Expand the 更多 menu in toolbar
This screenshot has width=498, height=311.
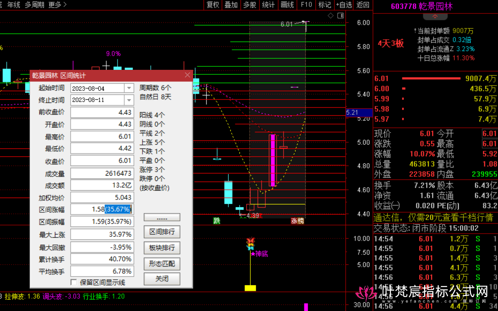(57, 5)
